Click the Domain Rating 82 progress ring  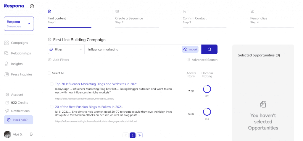coord(207,89)
